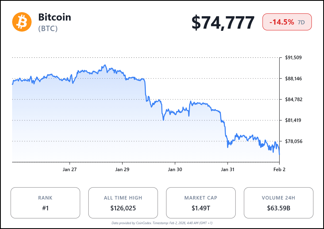Click the $74,777 current price
The image size is (324, 229).
223,22
